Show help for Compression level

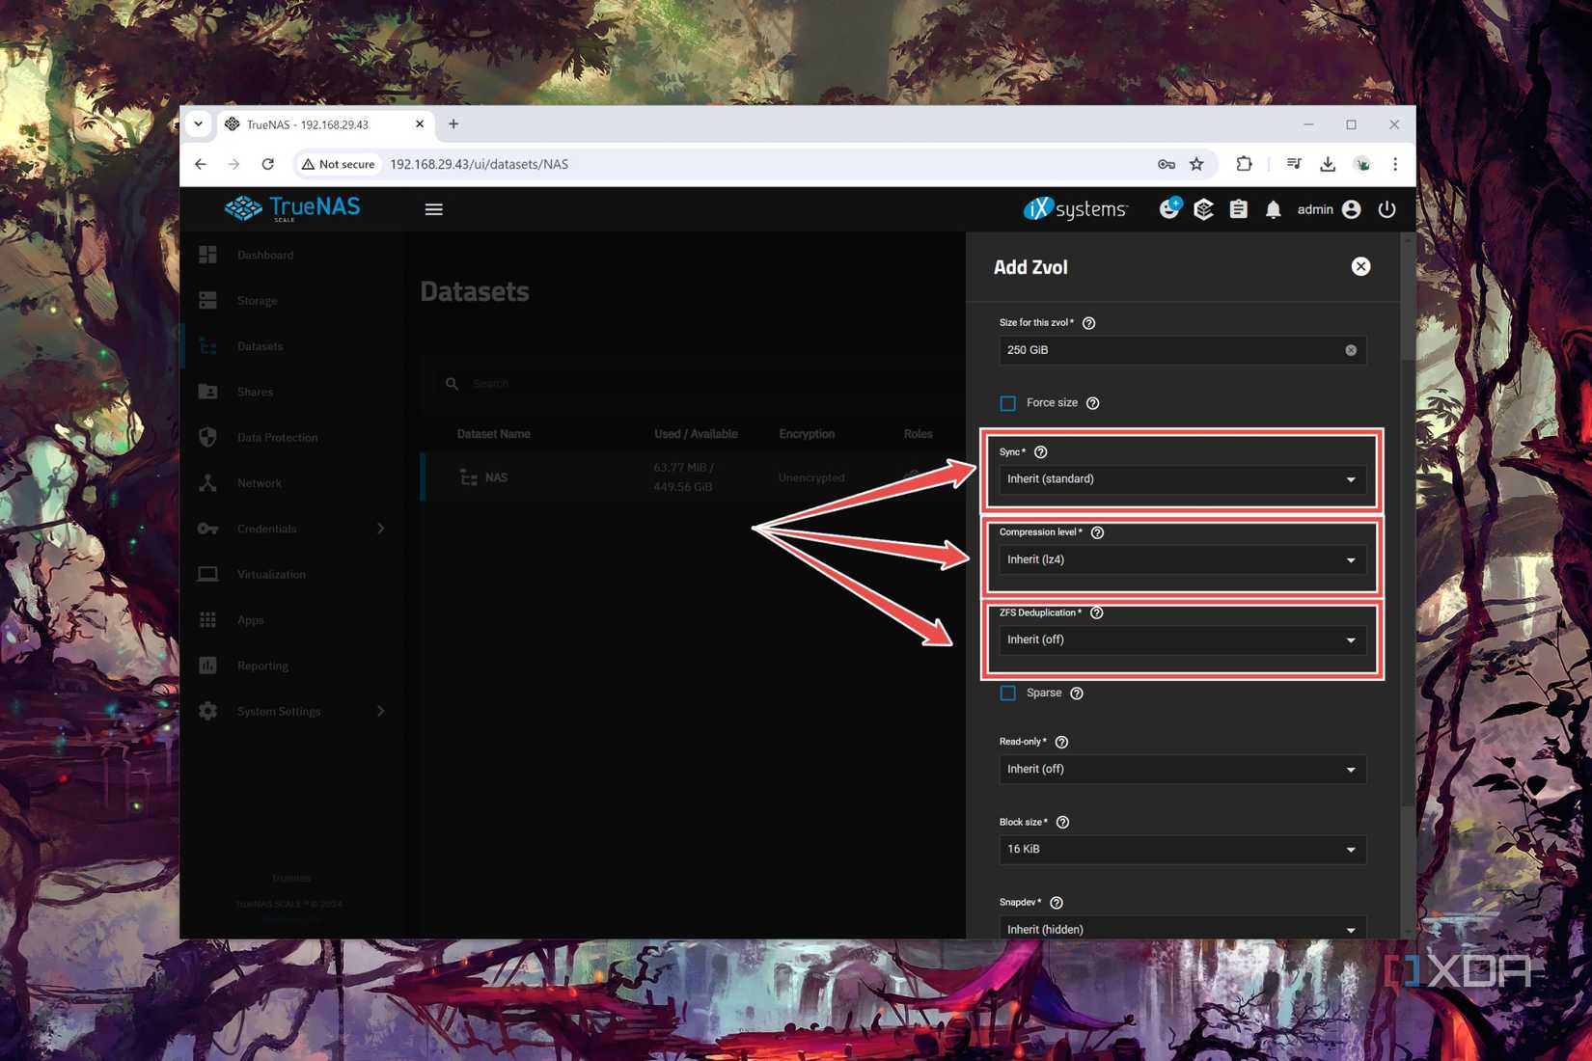click(x=1097, y=532)
